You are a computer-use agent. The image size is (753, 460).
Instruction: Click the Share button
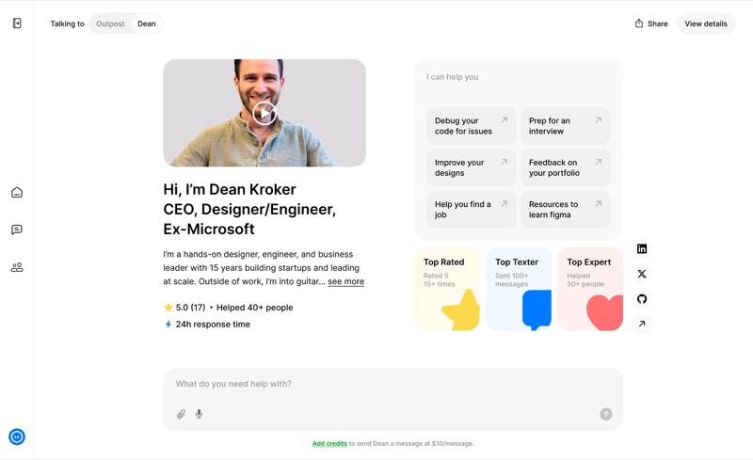click(651, 24)
